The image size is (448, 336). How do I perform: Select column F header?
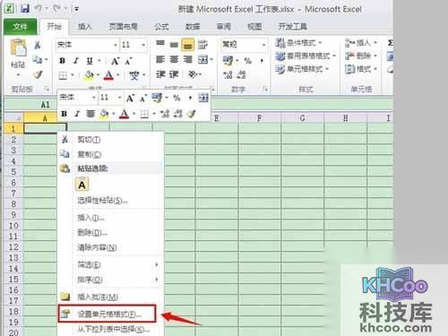coord(260,118)
